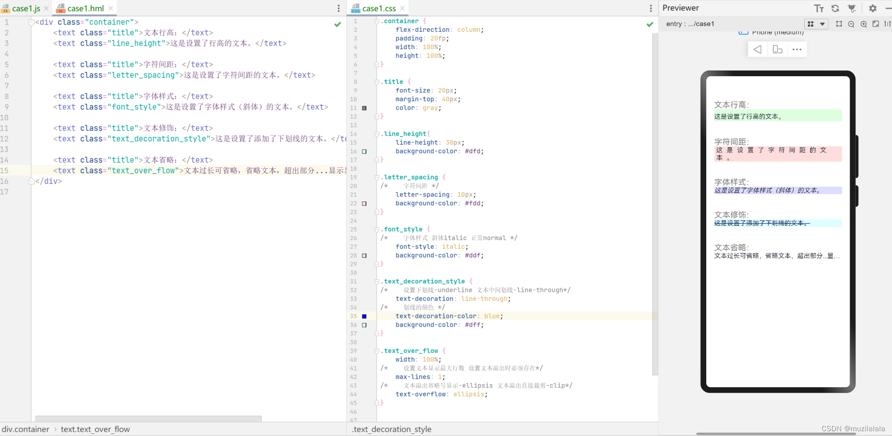Image resolution: width=892 pixels, height=436 pixels.
Task: Open the blue color swatch on line 35
Action: [x=364, y=316]
